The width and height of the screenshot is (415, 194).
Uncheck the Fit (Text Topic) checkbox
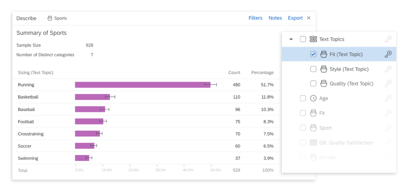[x=313, y=54]
